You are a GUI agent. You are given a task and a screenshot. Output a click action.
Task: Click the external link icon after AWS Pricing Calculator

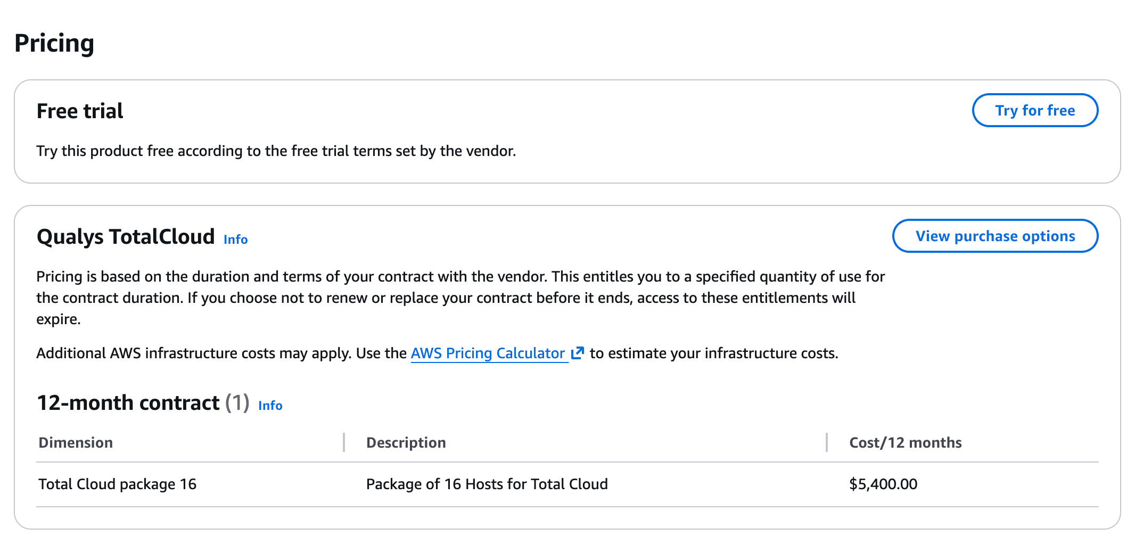(x=577, y=353)
